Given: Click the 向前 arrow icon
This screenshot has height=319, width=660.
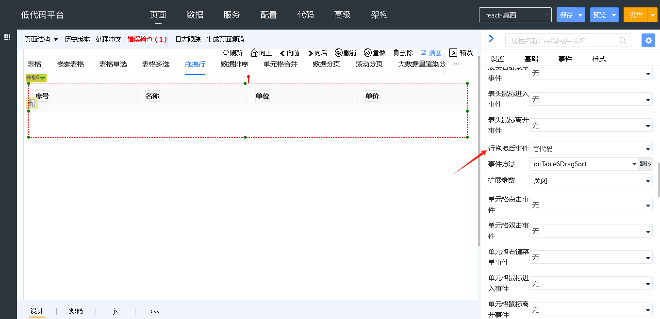Looking at the screenshot, I should [x=282, y=53].
